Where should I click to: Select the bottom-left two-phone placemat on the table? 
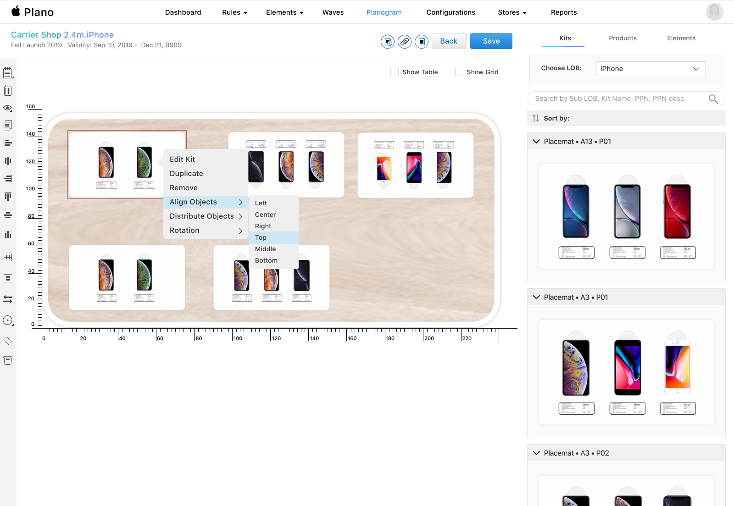(127, 278)
